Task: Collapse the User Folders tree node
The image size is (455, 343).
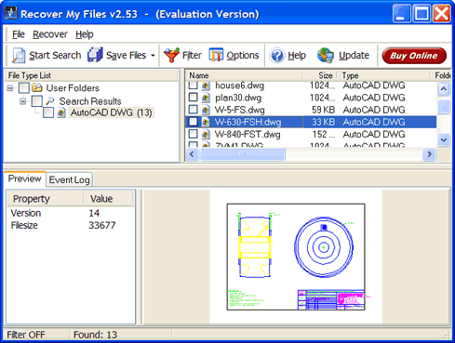Action: tap(10, 88)
